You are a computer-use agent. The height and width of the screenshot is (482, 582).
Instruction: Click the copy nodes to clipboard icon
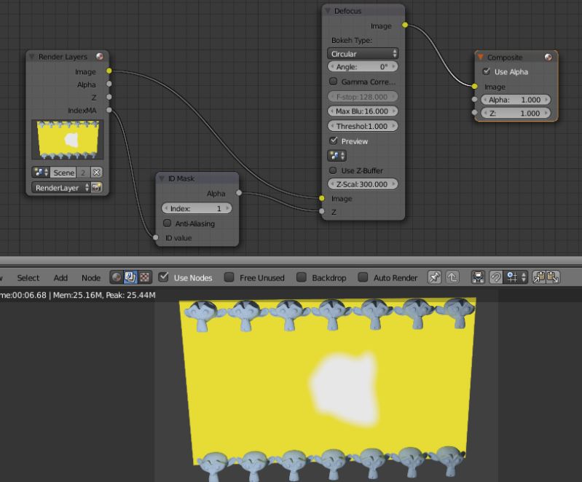[539, 277]
